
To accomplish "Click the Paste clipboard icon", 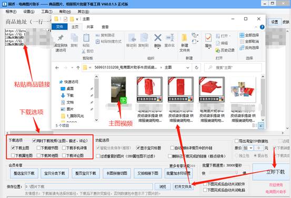I will click(86, 38).
